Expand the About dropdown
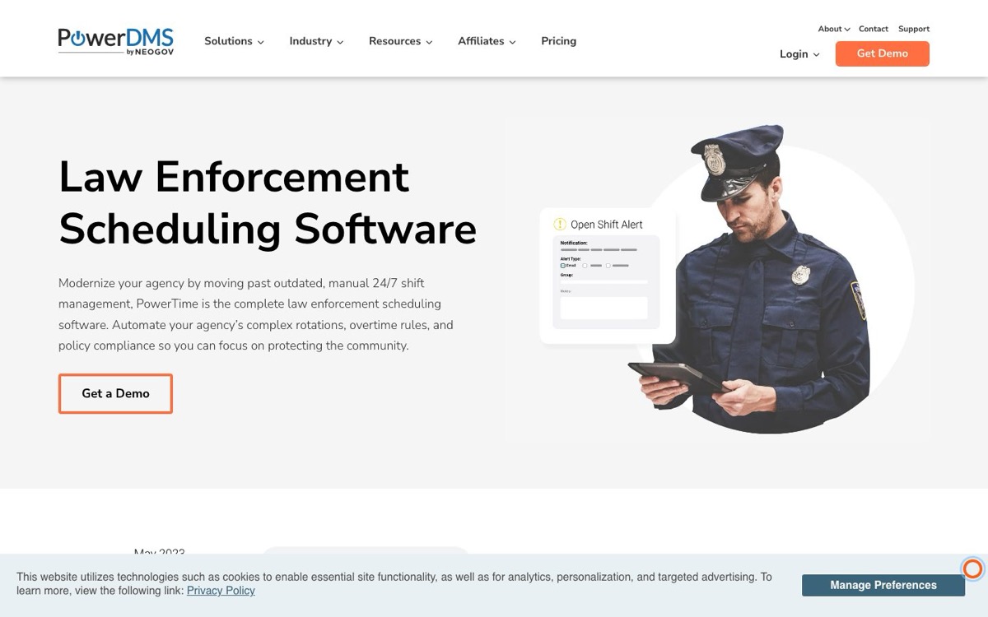Viewport: 988px width, 617px height. coord(833,29)
